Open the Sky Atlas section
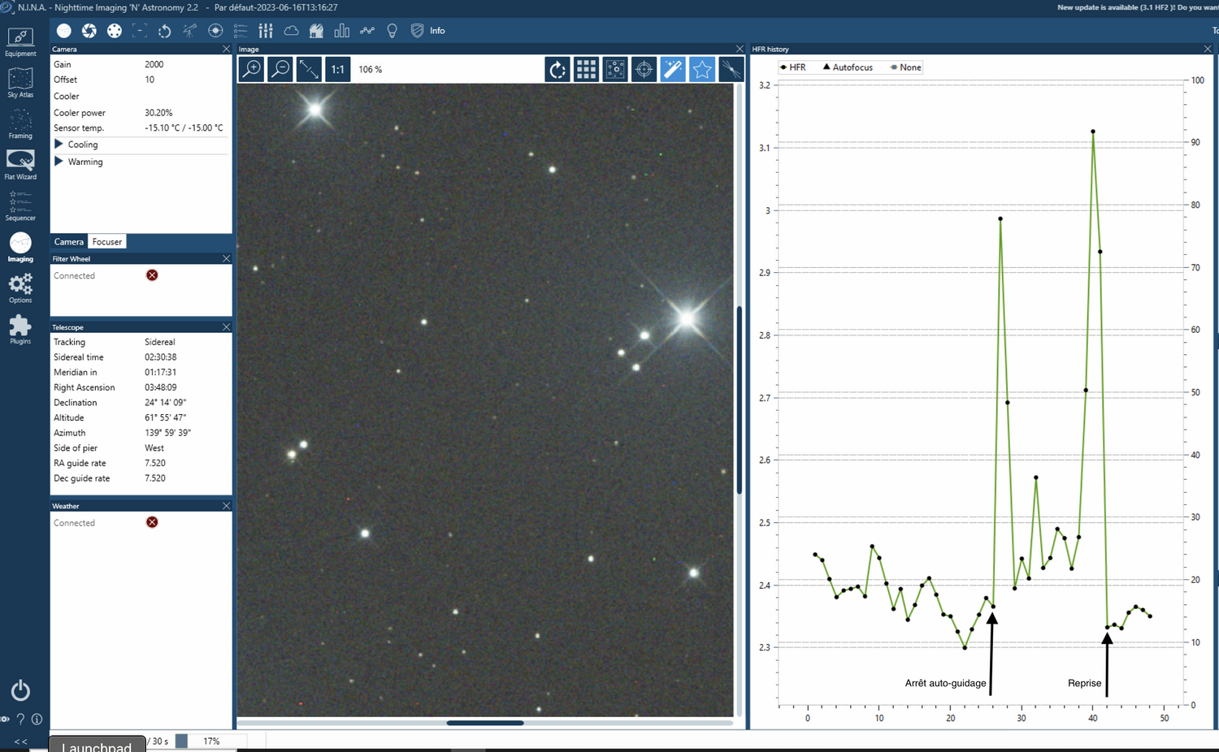 click(20, 83)
